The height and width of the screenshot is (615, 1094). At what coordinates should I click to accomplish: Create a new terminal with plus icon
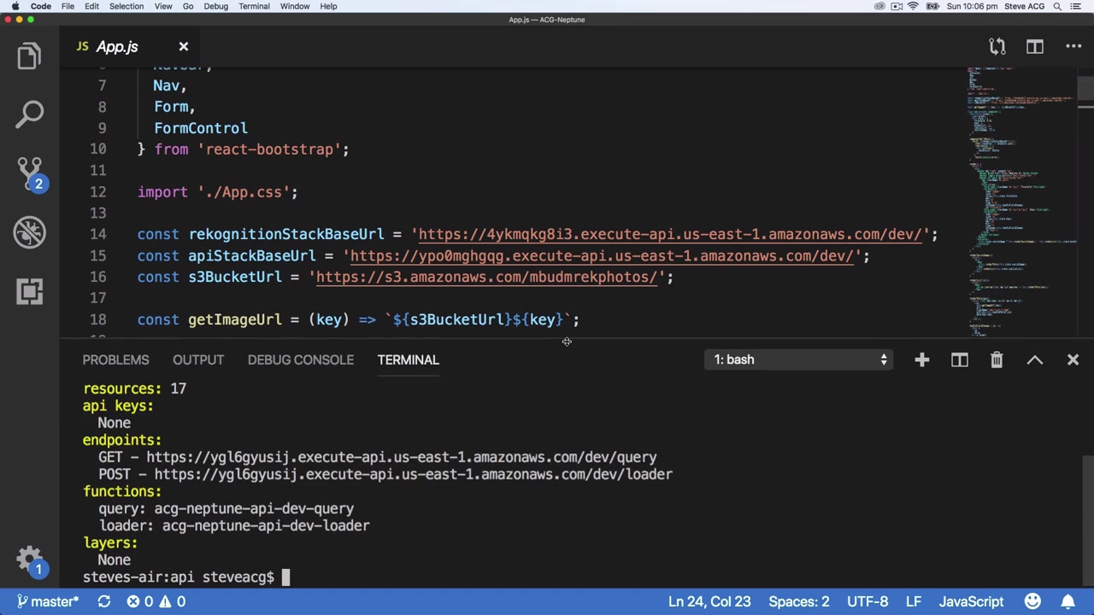coord(921,360)
